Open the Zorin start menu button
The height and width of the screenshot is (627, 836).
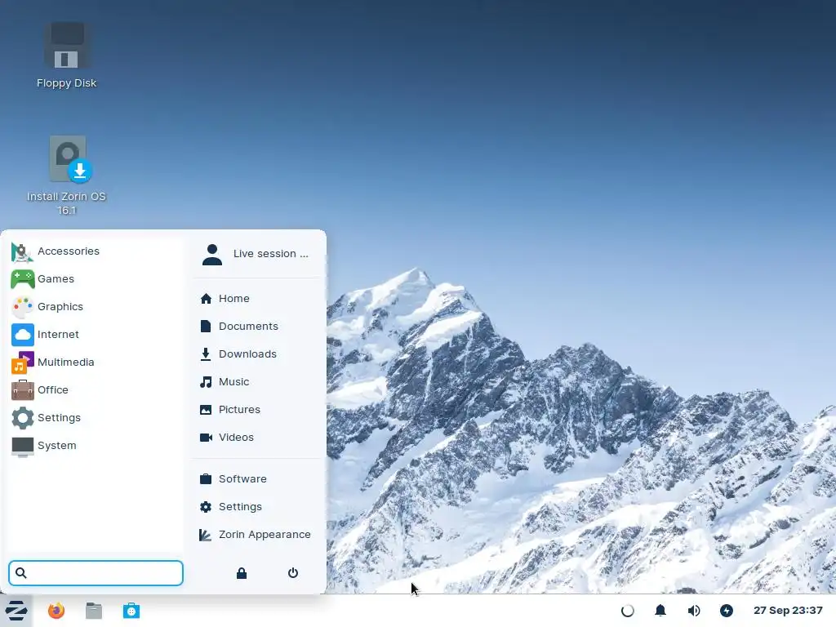(16, 611)
